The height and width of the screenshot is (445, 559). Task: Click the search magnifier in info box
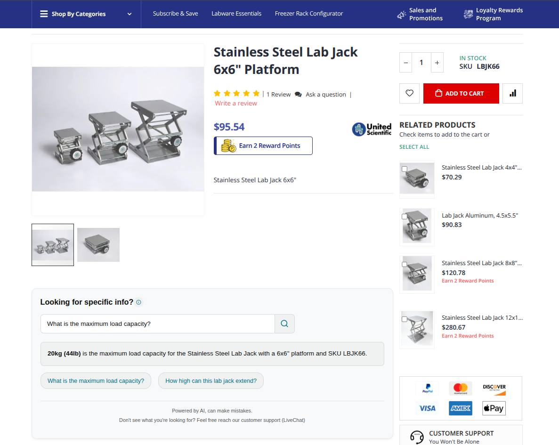pos(284,324)
